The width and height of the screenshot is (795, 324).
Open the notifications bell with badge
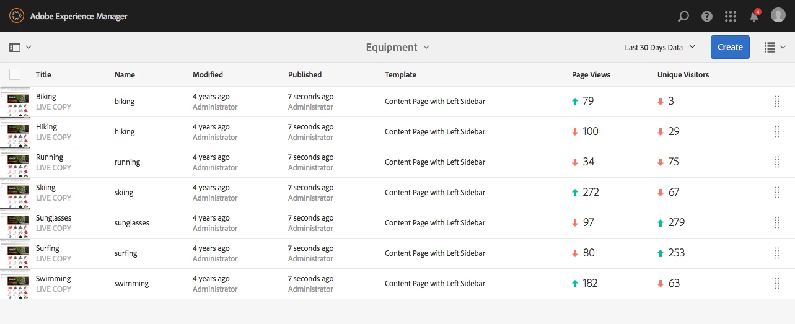click(755, 15)
